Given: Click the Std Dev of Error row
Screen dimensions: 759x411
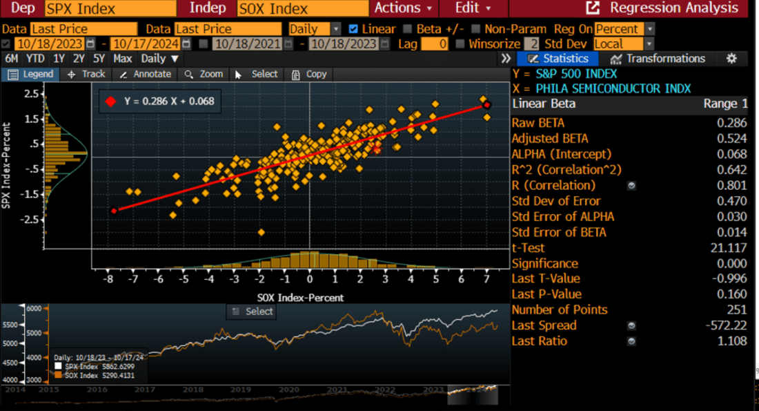Looking at the screenshot, I should (x=629, y=200).
